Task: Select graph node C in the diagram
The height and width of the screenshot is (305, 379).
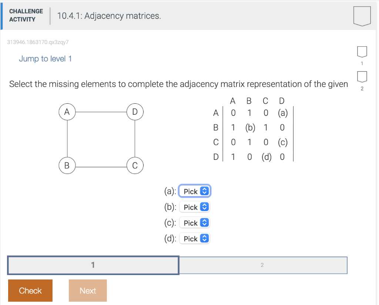Action: 135,165
